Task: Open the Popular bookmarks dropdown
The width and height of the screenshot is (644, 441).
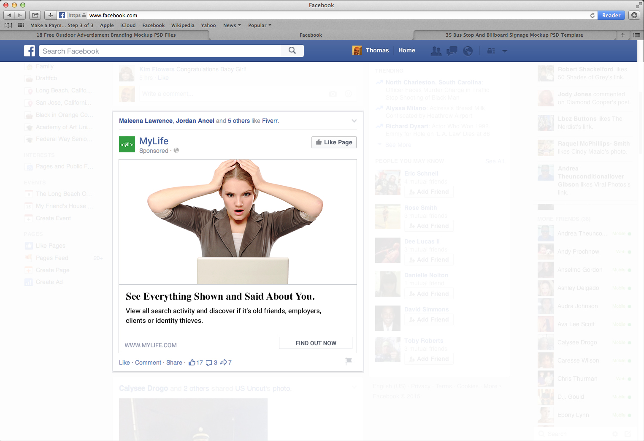Action: 260,25
